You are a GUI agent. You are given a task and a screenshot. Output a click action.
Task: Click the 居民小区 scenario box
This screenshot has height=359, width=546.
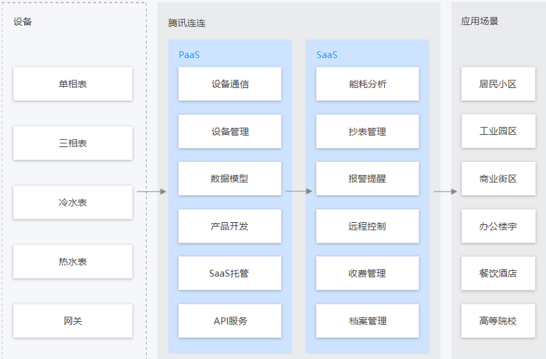(498, 84)
